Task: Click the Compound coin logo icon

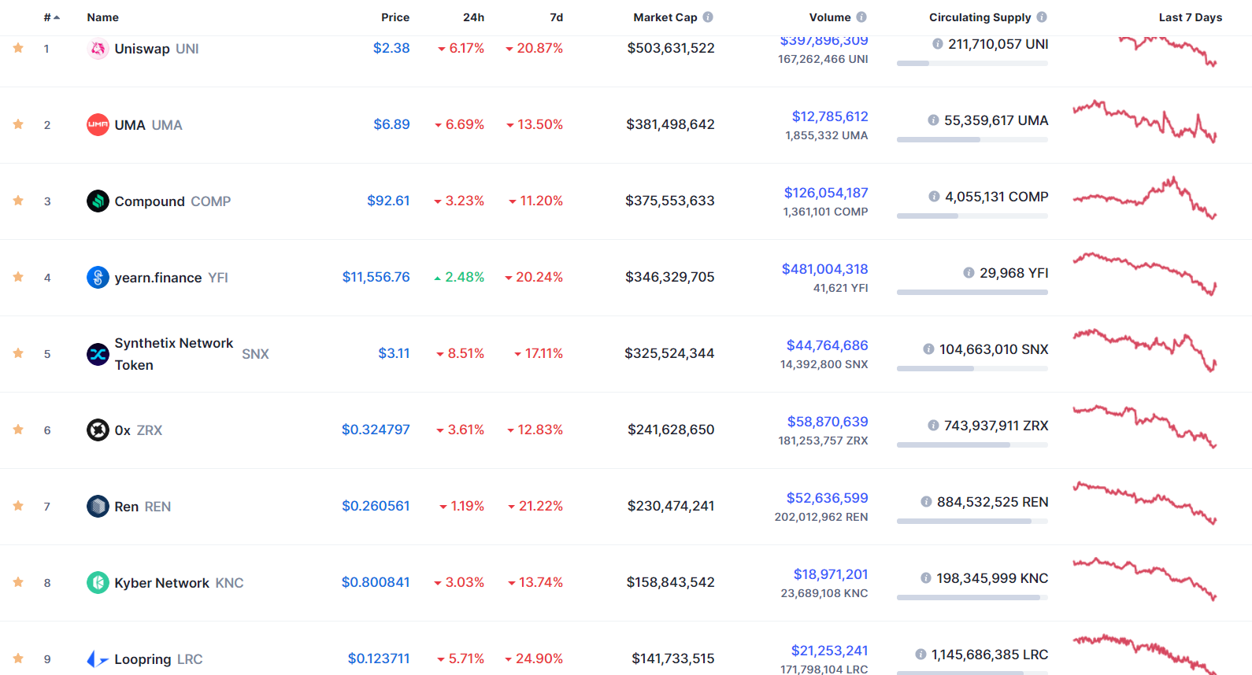Action: point(98,201)
